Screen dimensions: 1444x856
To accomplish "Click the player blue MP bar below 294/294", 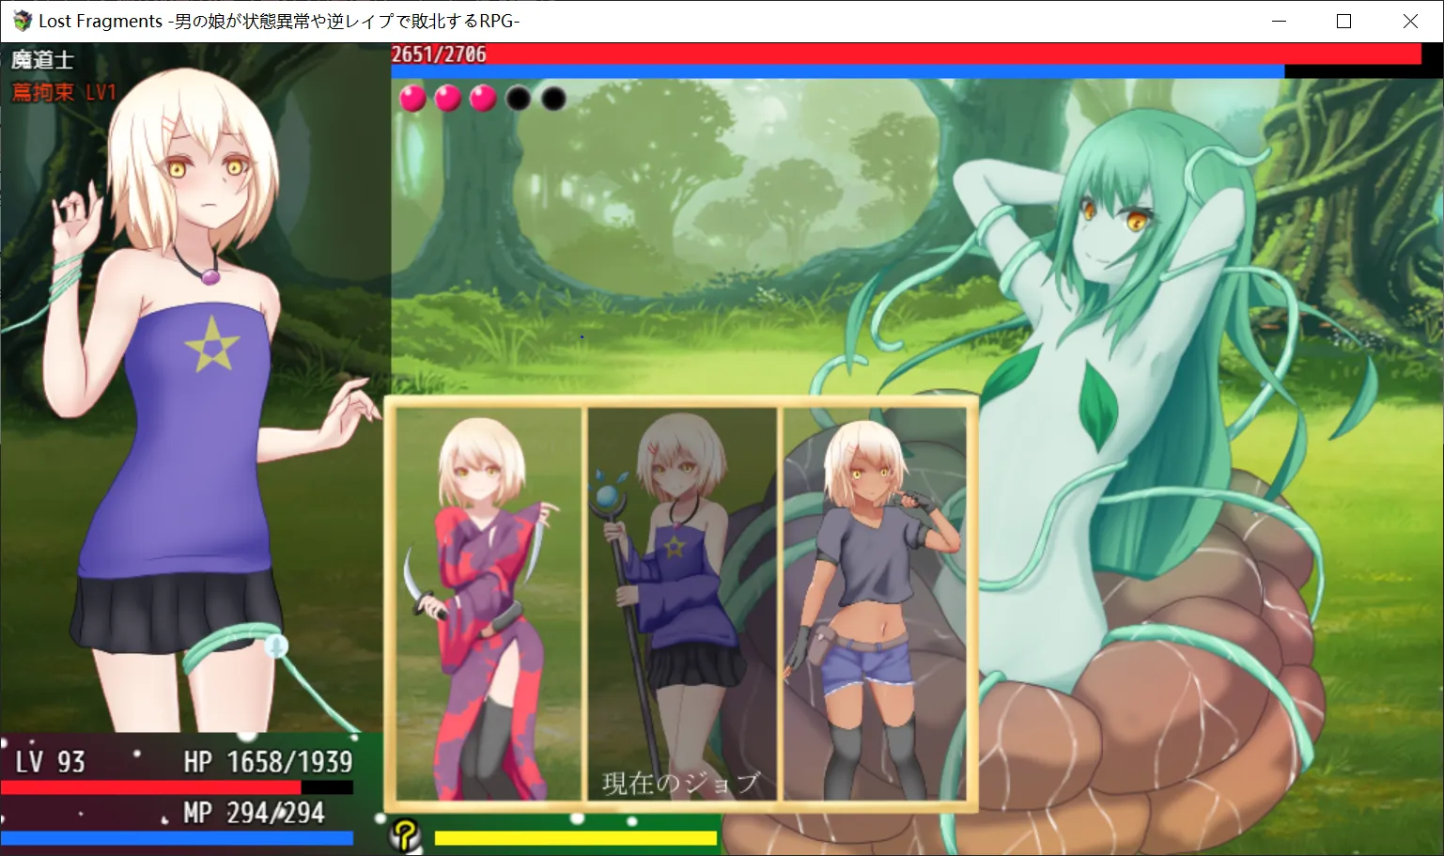I will (x=177, y=838).
